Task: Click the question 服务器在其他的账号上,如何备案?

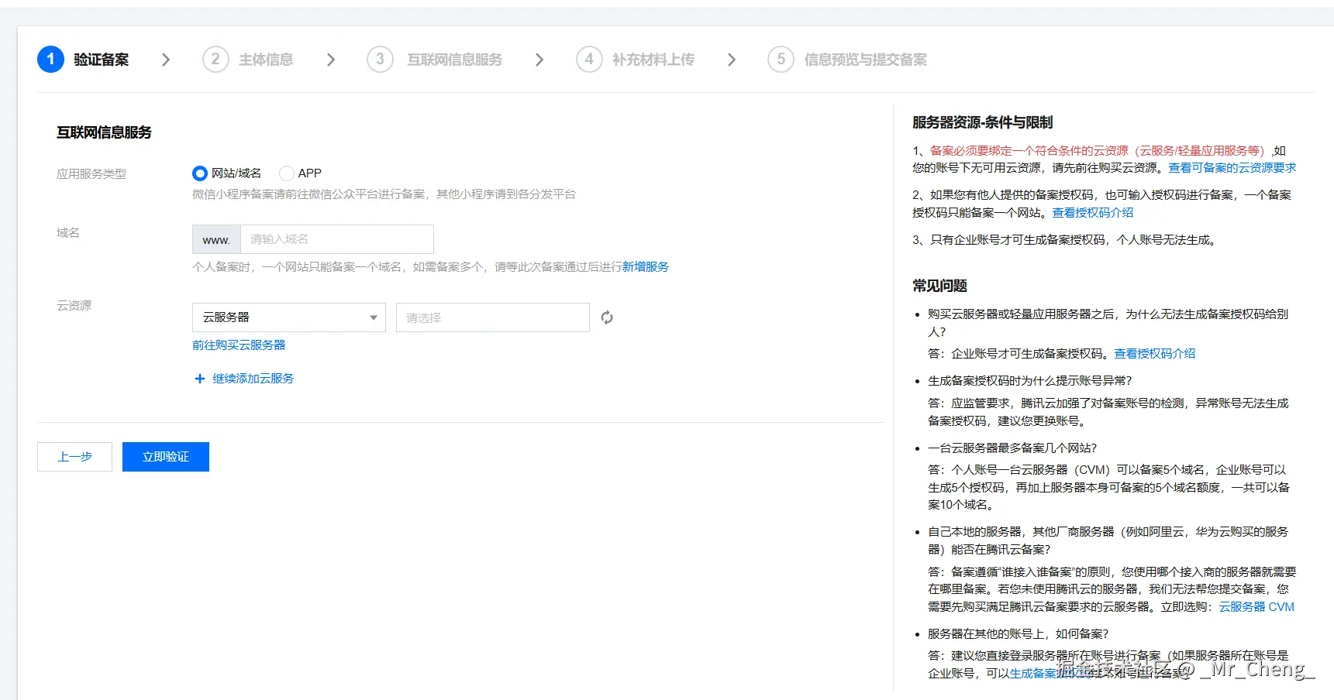Action: pyautogui.click(x=1019, y=634)
